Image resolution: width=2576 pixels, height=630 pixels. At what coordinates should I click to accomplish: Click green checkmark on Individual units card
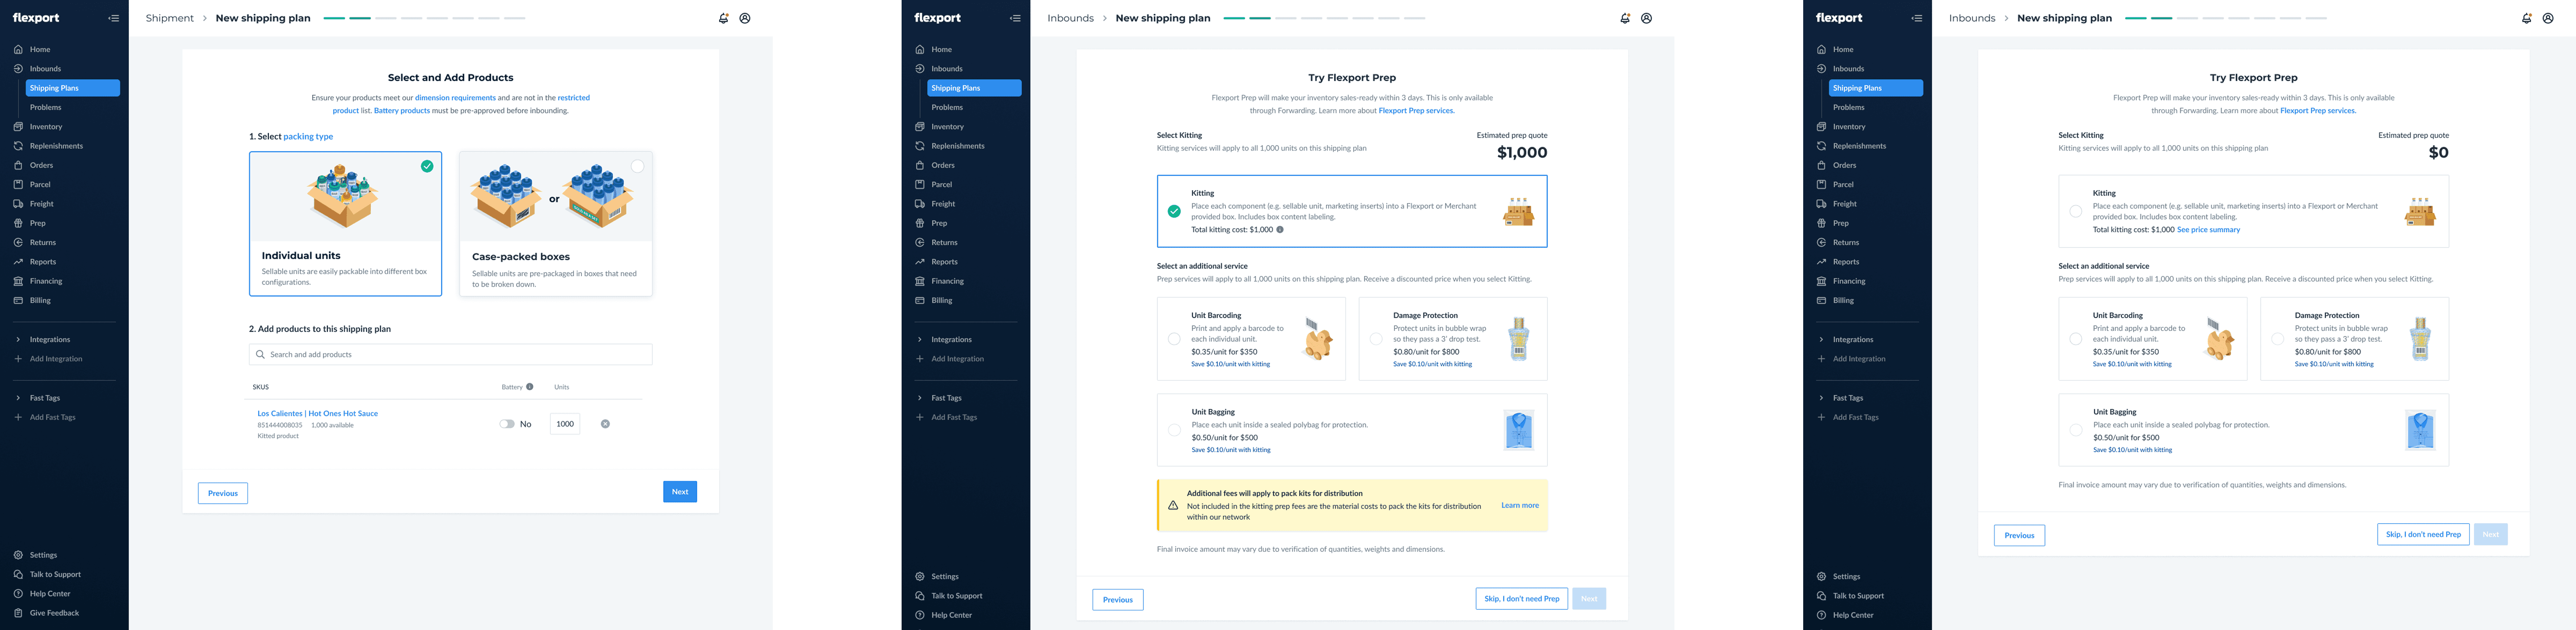(427, 166)
